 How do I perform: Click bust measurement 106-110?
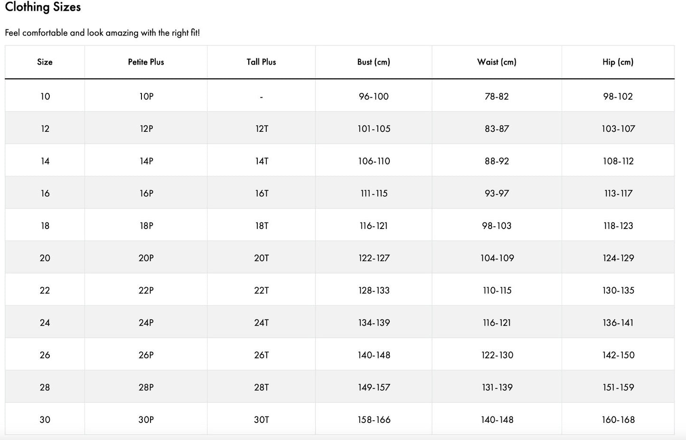[374, 161]
